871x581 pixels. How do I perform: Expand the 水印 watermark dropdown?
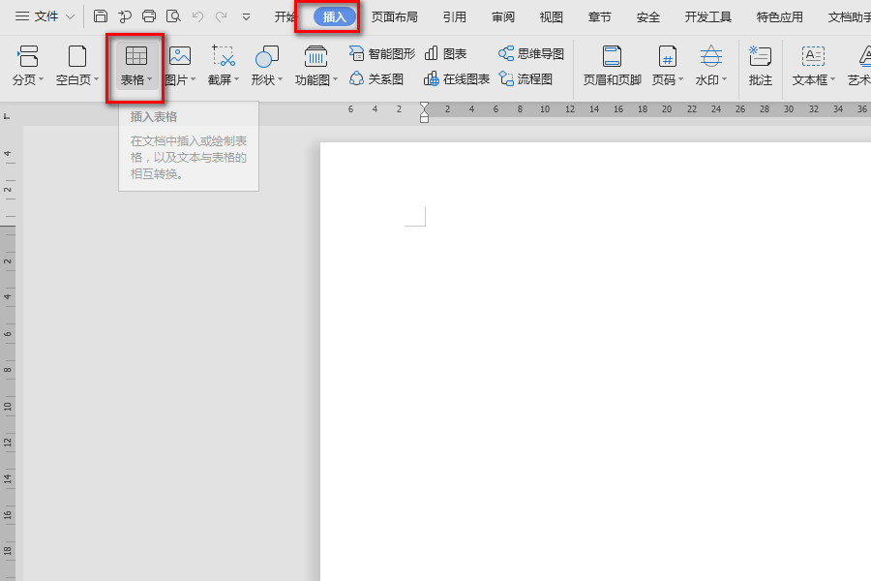click(724, 79)
